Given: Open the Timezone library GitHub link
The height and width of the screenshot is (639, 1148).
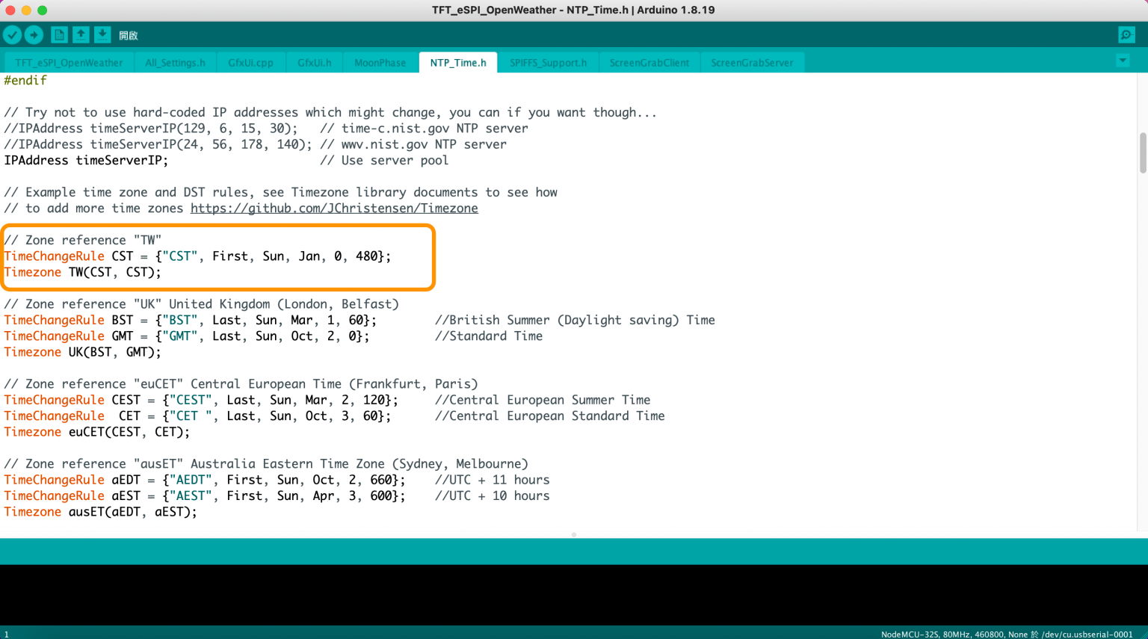Looking at the screenshot, I should [333, 208].
